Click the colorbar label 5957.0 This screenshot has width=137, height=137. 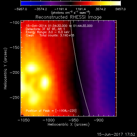121,9
